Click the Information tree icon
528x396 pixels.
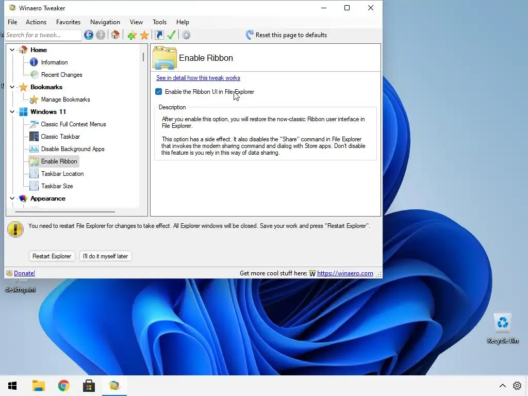(34, 62)
